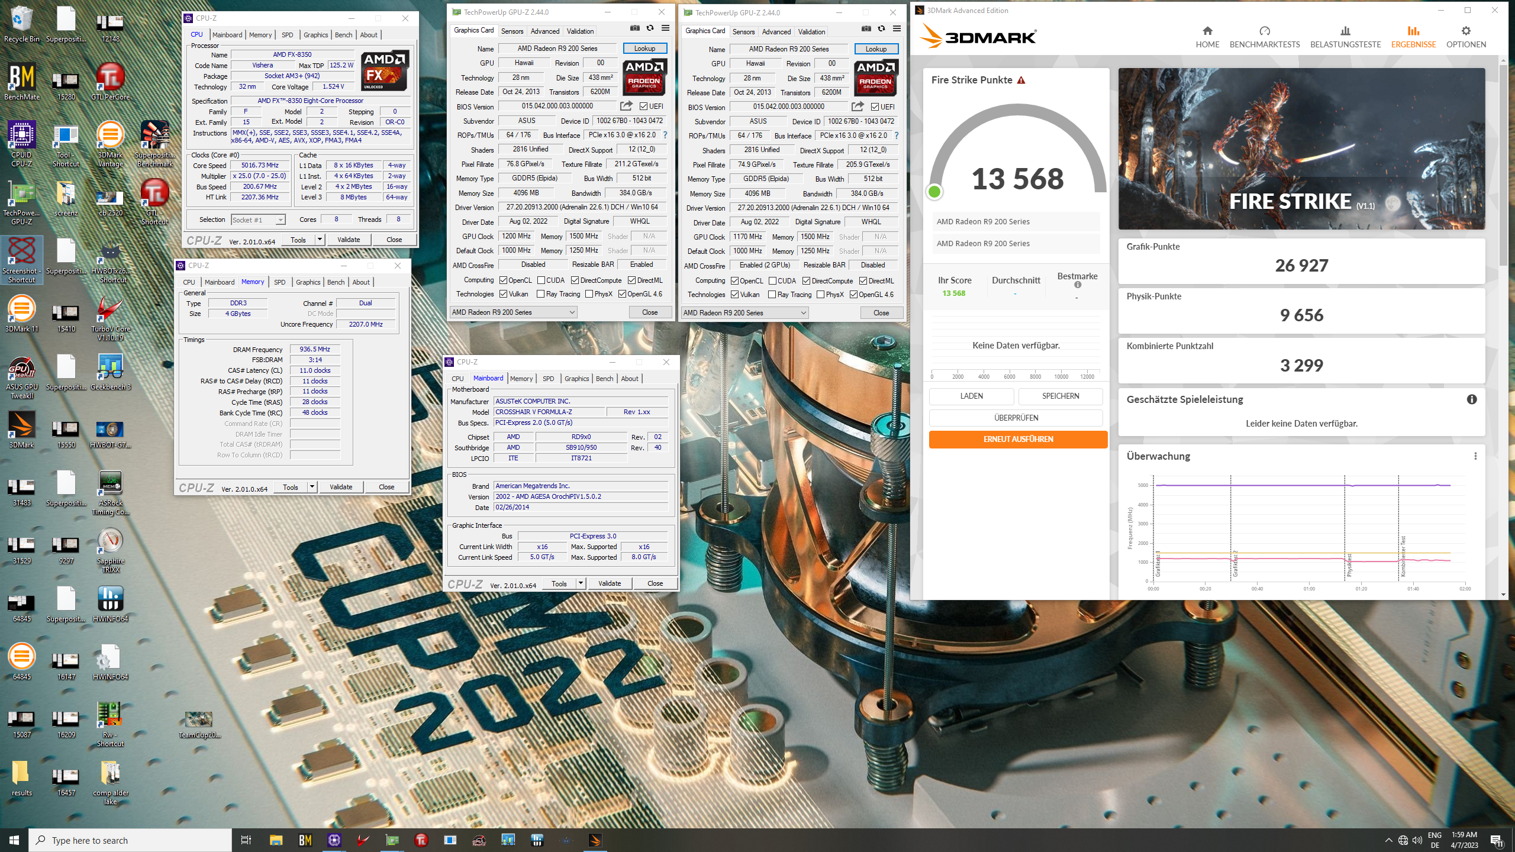Toggle the Ray Tracing checkbox in right GPU-Z
The image size is (1515, 852).
click(x=772, y=295)
